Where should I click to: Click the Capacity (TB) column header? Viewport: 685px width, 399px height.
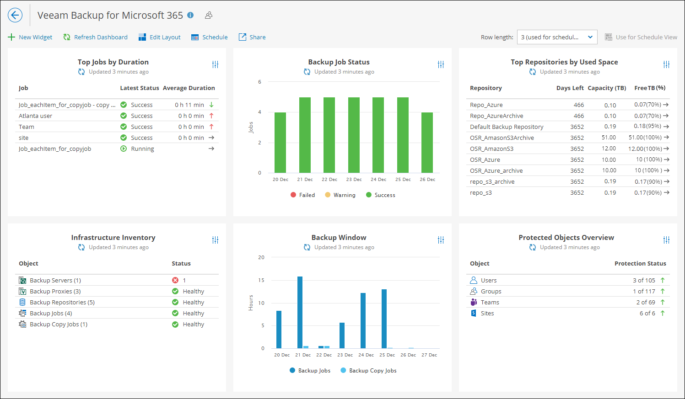click(607, 88)
